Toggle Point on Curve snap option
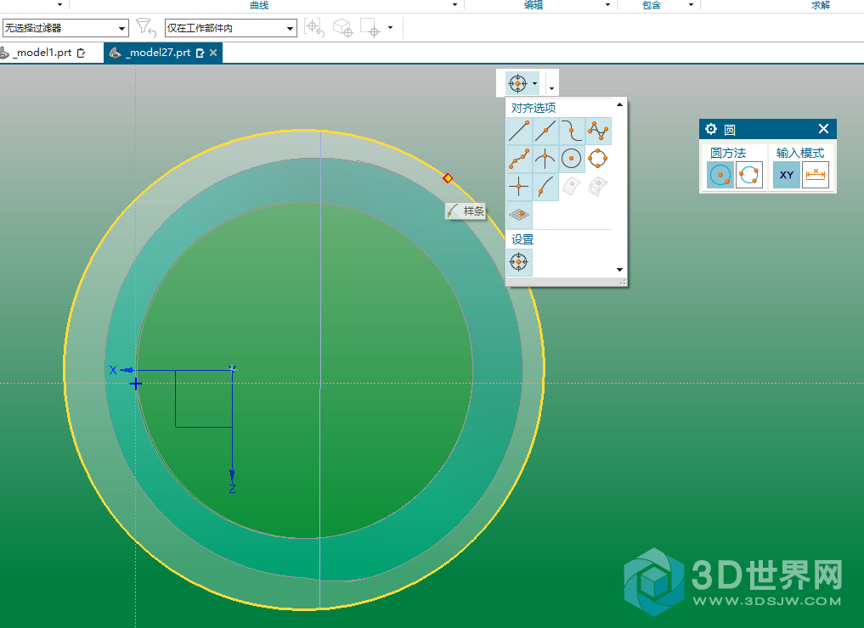Screen dimensions: 864x628 point(545,188)
